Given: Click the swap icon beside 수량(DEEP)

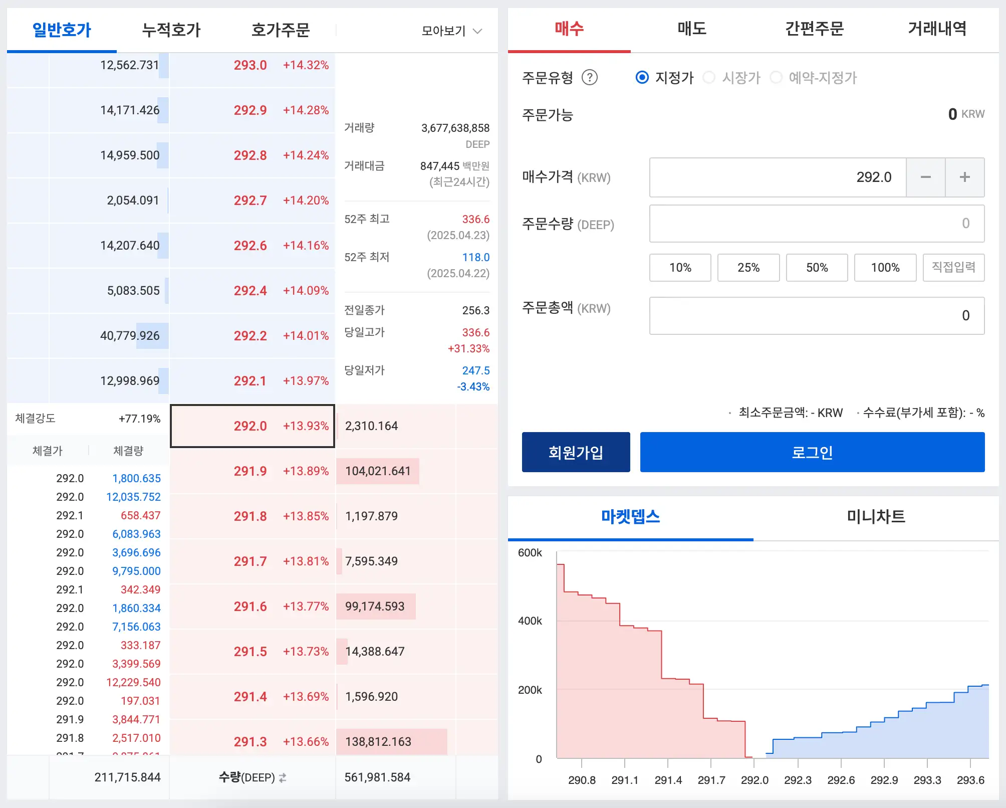Looking at the screenshot, I should tap(283, 777).
